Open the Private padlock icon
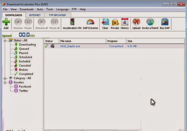 click(x=115, y=22)
